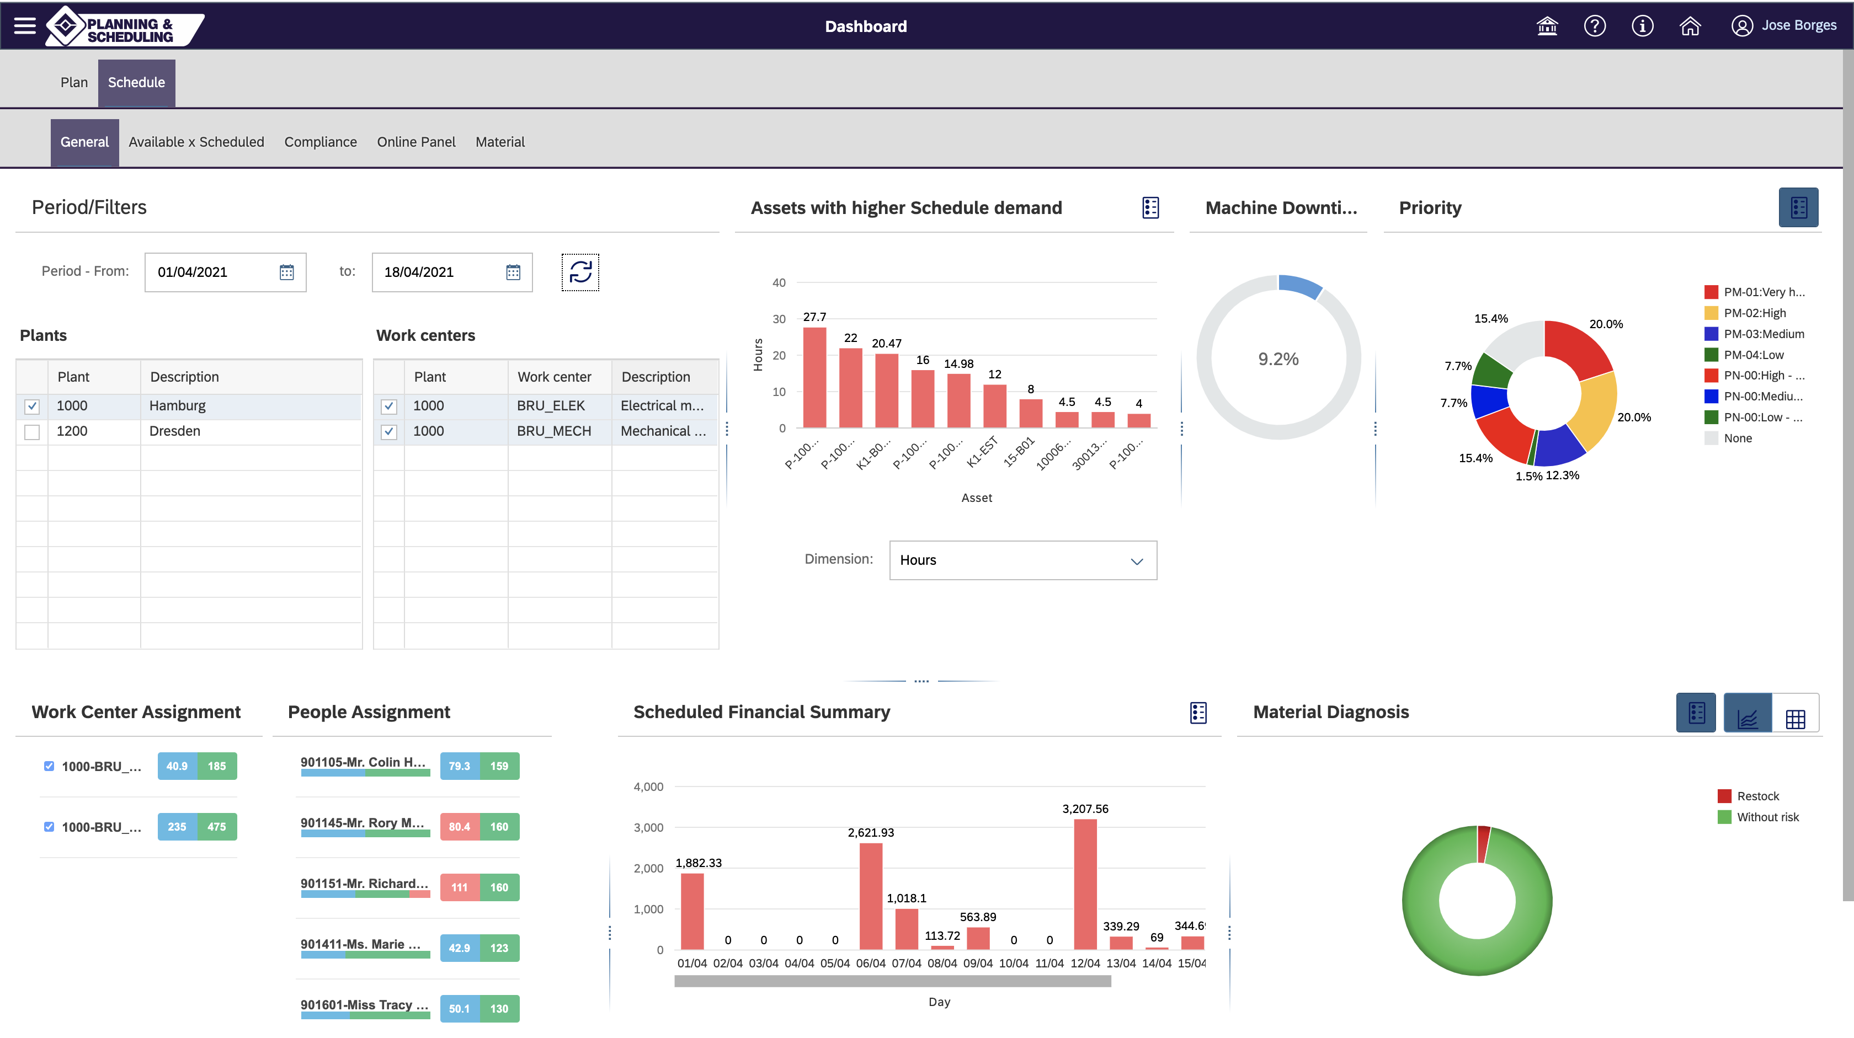This screenshot has height=1038, width=1854.
Task: Open the help question mark icon
Action: click(x=1594, y=26)
